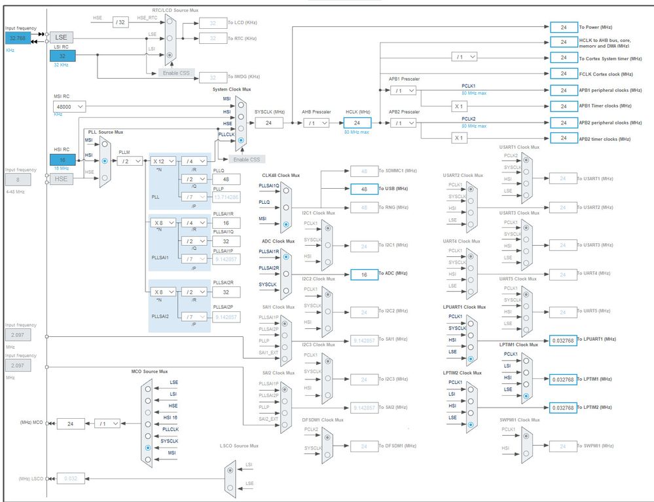Click the PLLSAI2R 32 output field
654x502 pixels.
tap(226, 292)
